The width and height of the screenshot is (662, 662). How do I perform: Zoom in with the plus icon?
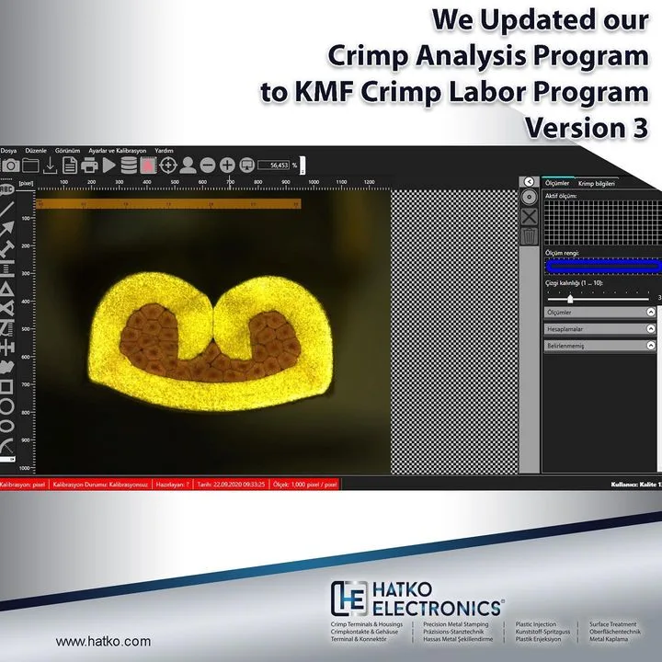[x=227, y=165]
